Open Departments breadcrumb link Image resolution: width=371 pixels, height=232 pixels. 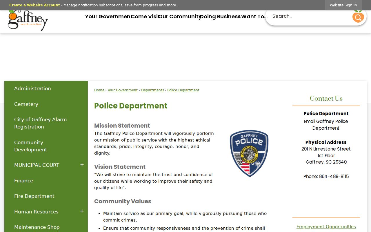click(x=152, y=90)
